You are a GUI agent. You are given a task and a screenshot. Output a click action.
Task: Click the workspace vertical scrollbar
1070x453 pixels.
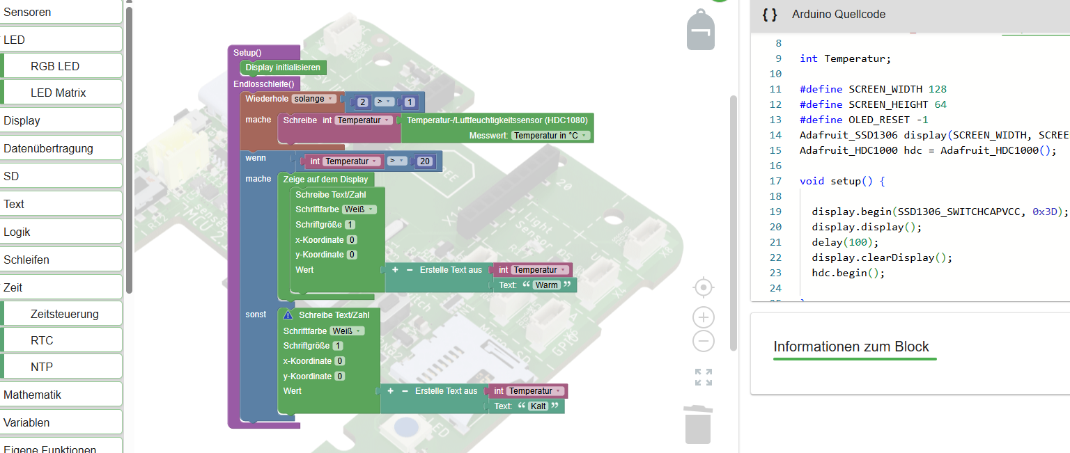(733, 223)
